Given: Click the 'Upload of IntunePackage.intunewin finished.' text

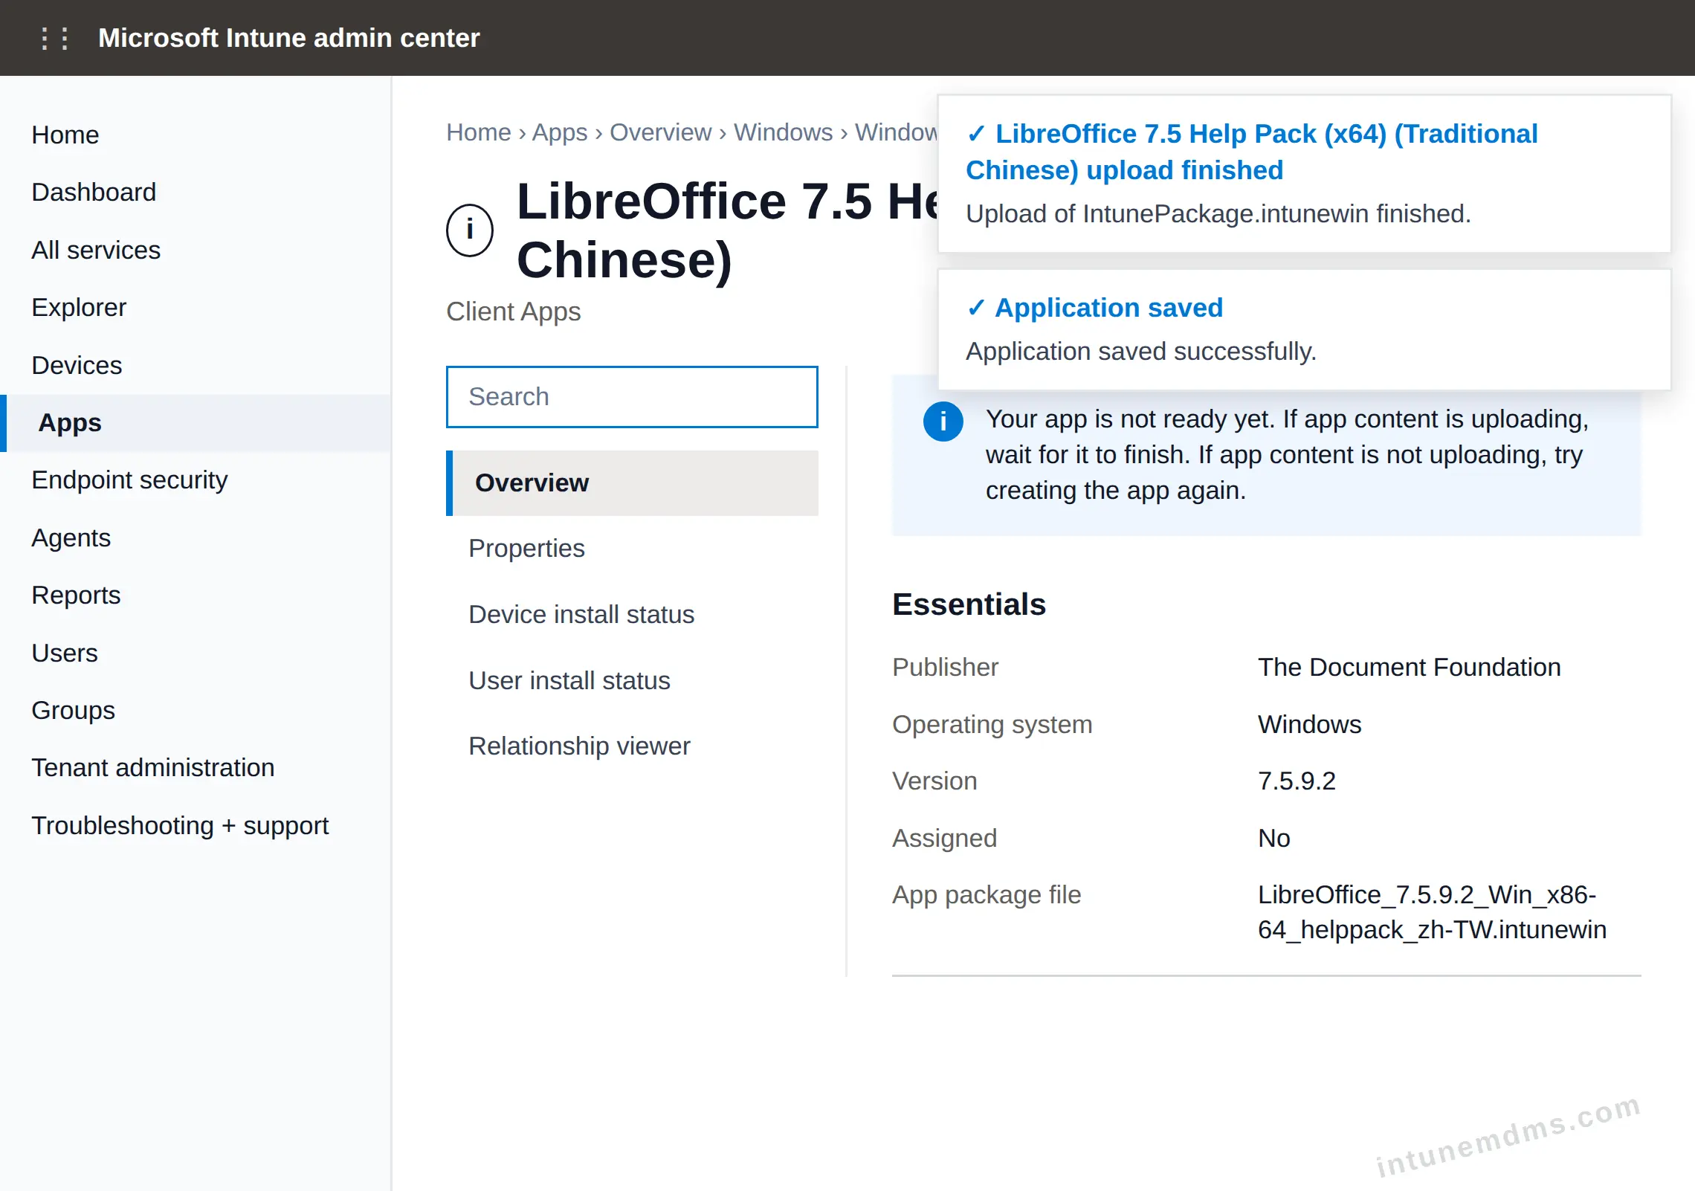Looking at the screenshot, I should [x=1218, y=214].
